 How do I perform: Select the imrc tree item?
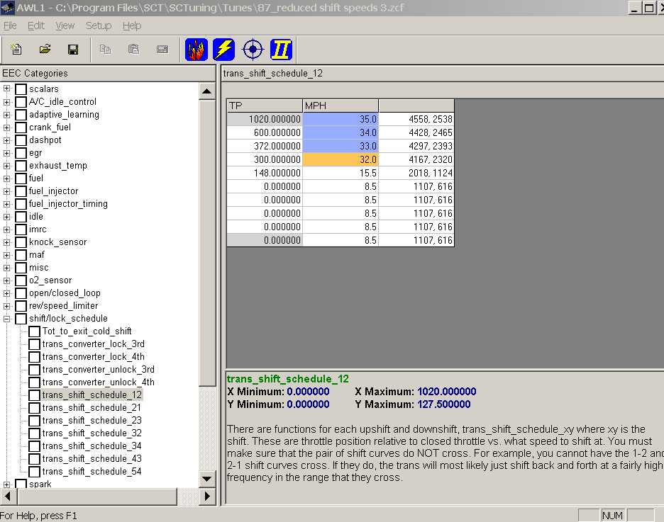[x=38, y=229]
